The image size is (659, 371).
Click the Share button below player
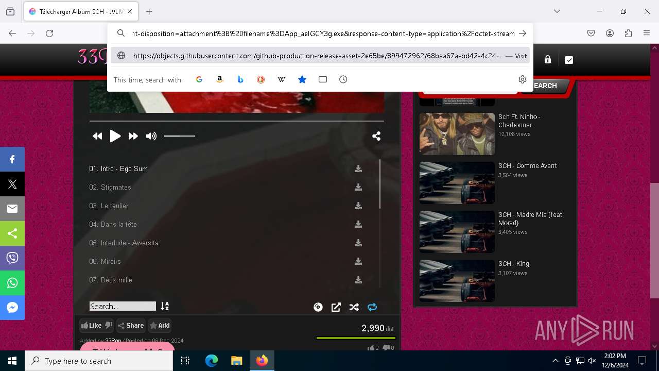click(x=131, y=326)
